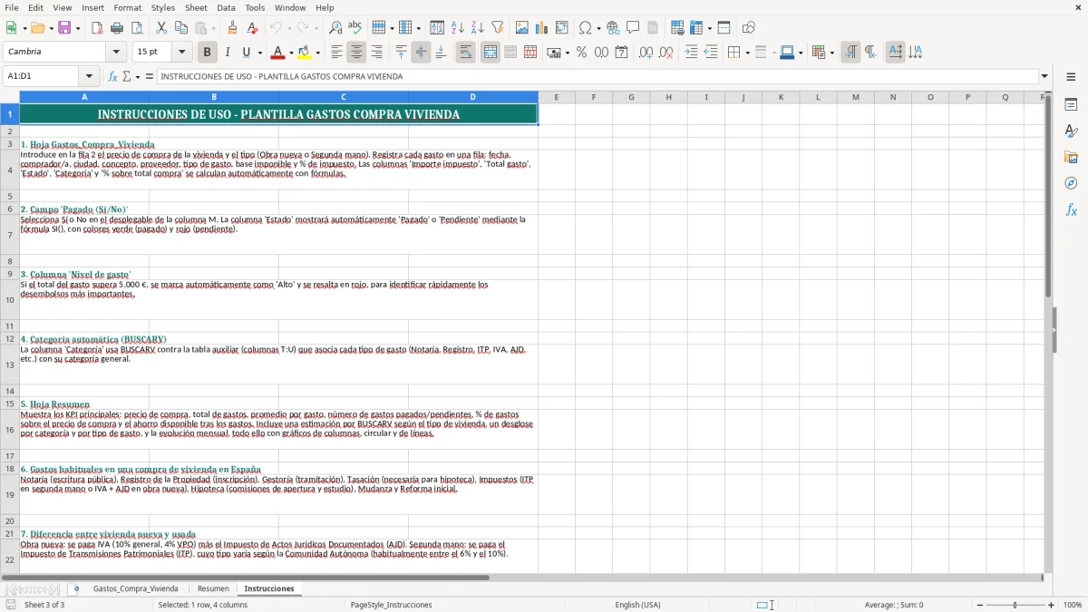
Task: Toggle the AutoFilter funnel icon
Action: click(498, 28)
